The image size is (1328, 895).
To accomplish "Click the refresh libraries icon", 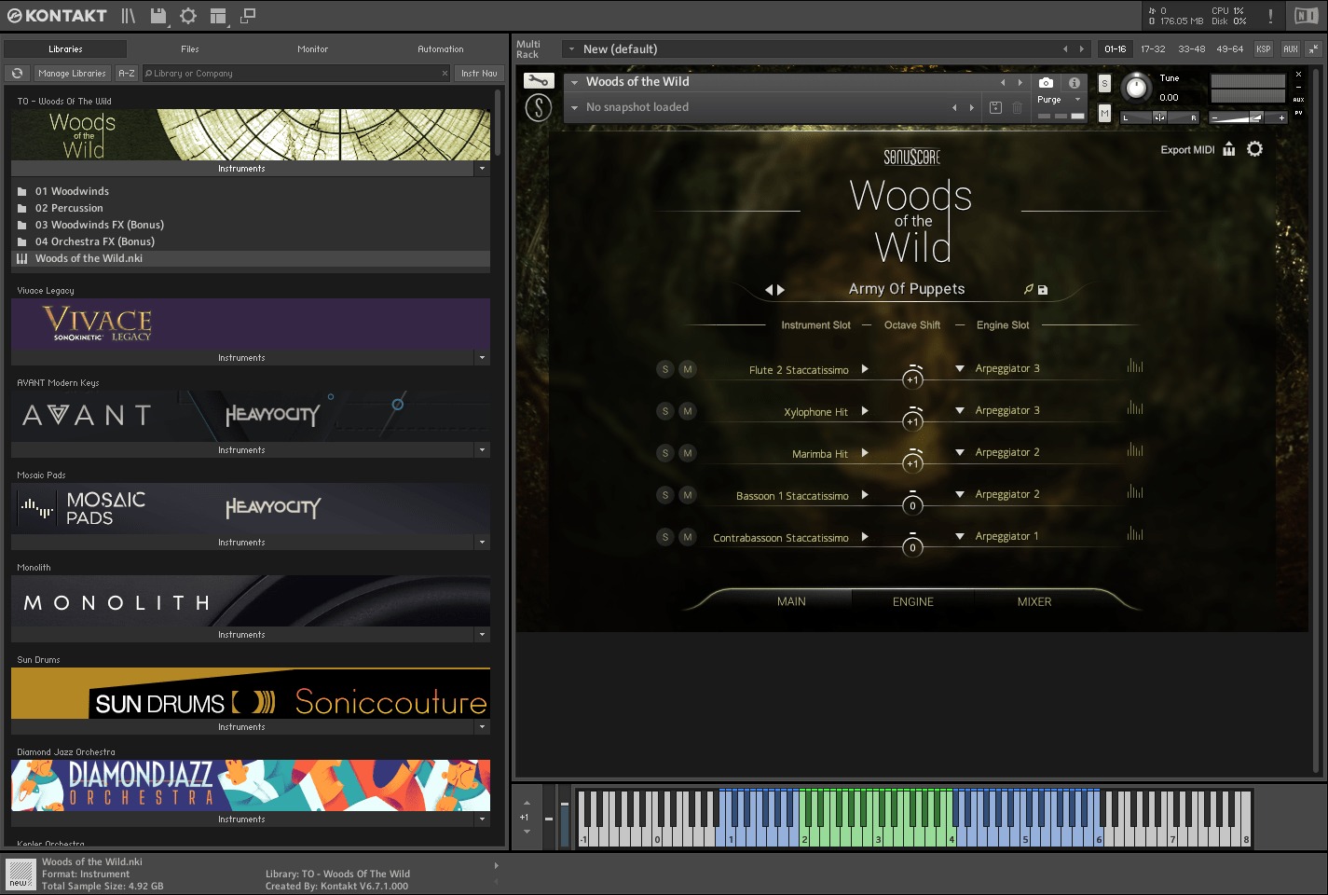I will 17,74.
